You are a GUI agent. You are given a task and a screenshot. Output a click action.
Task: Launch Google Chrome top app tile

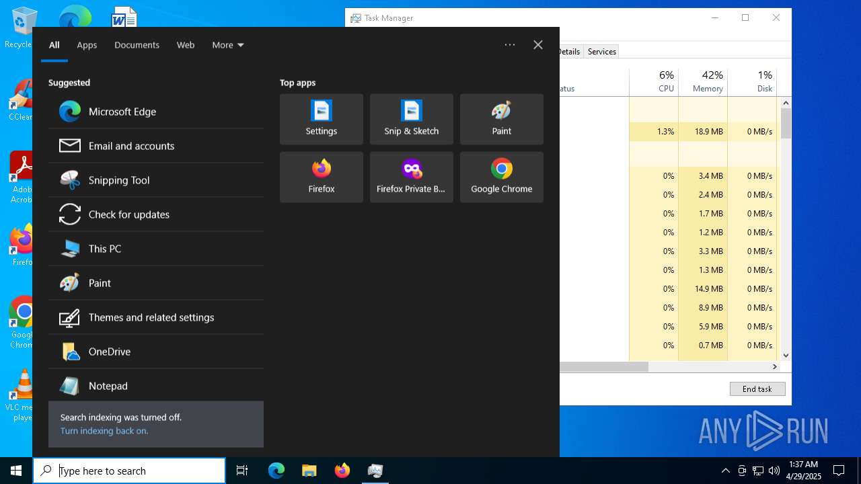pos(502,177)
